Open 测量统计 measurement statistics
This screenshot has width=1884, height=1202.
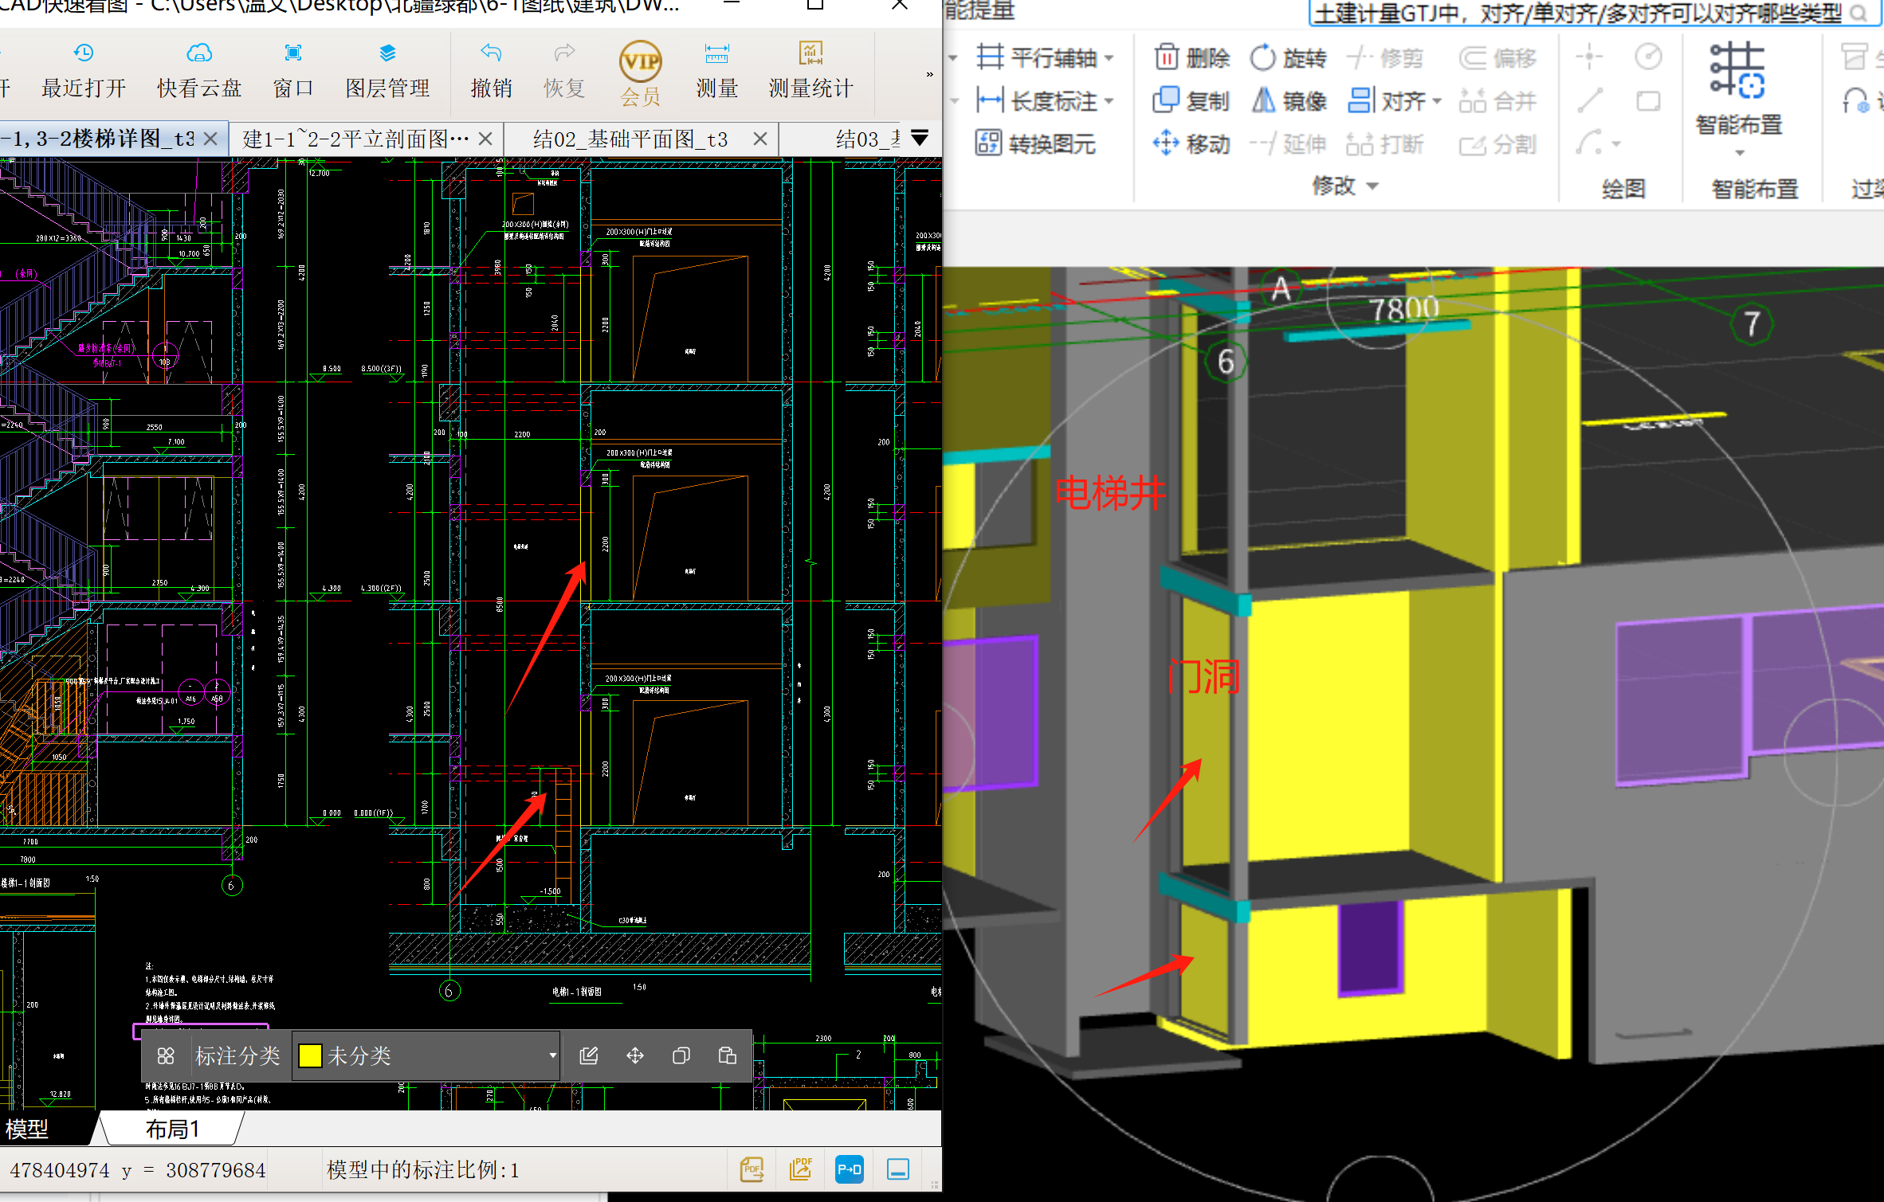click(810, 54)
